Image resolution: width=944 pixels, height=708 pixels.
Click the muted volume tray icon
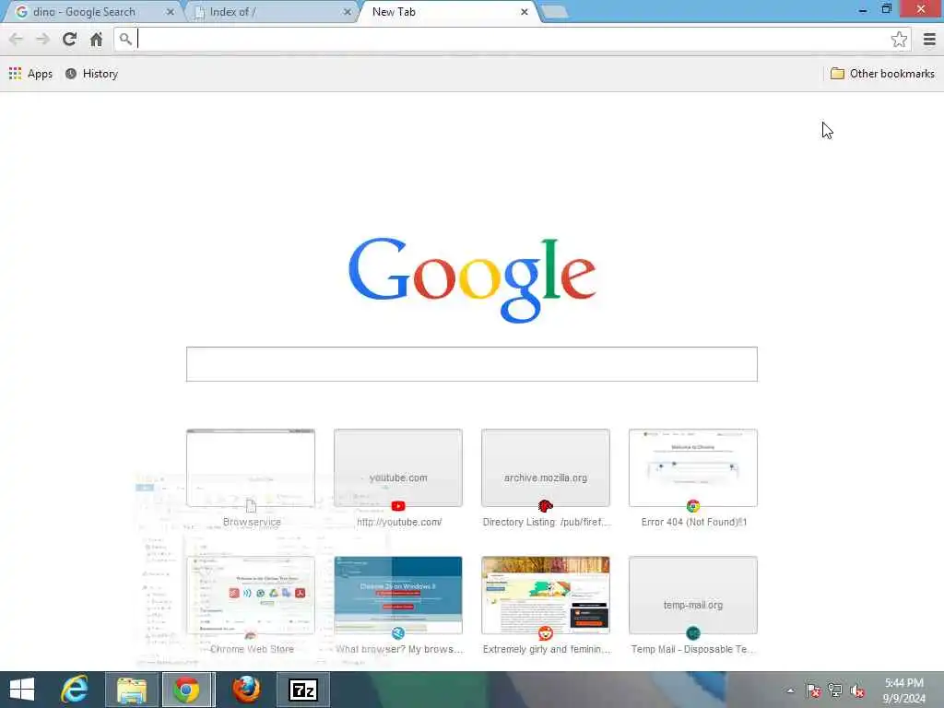coord(856,690)
